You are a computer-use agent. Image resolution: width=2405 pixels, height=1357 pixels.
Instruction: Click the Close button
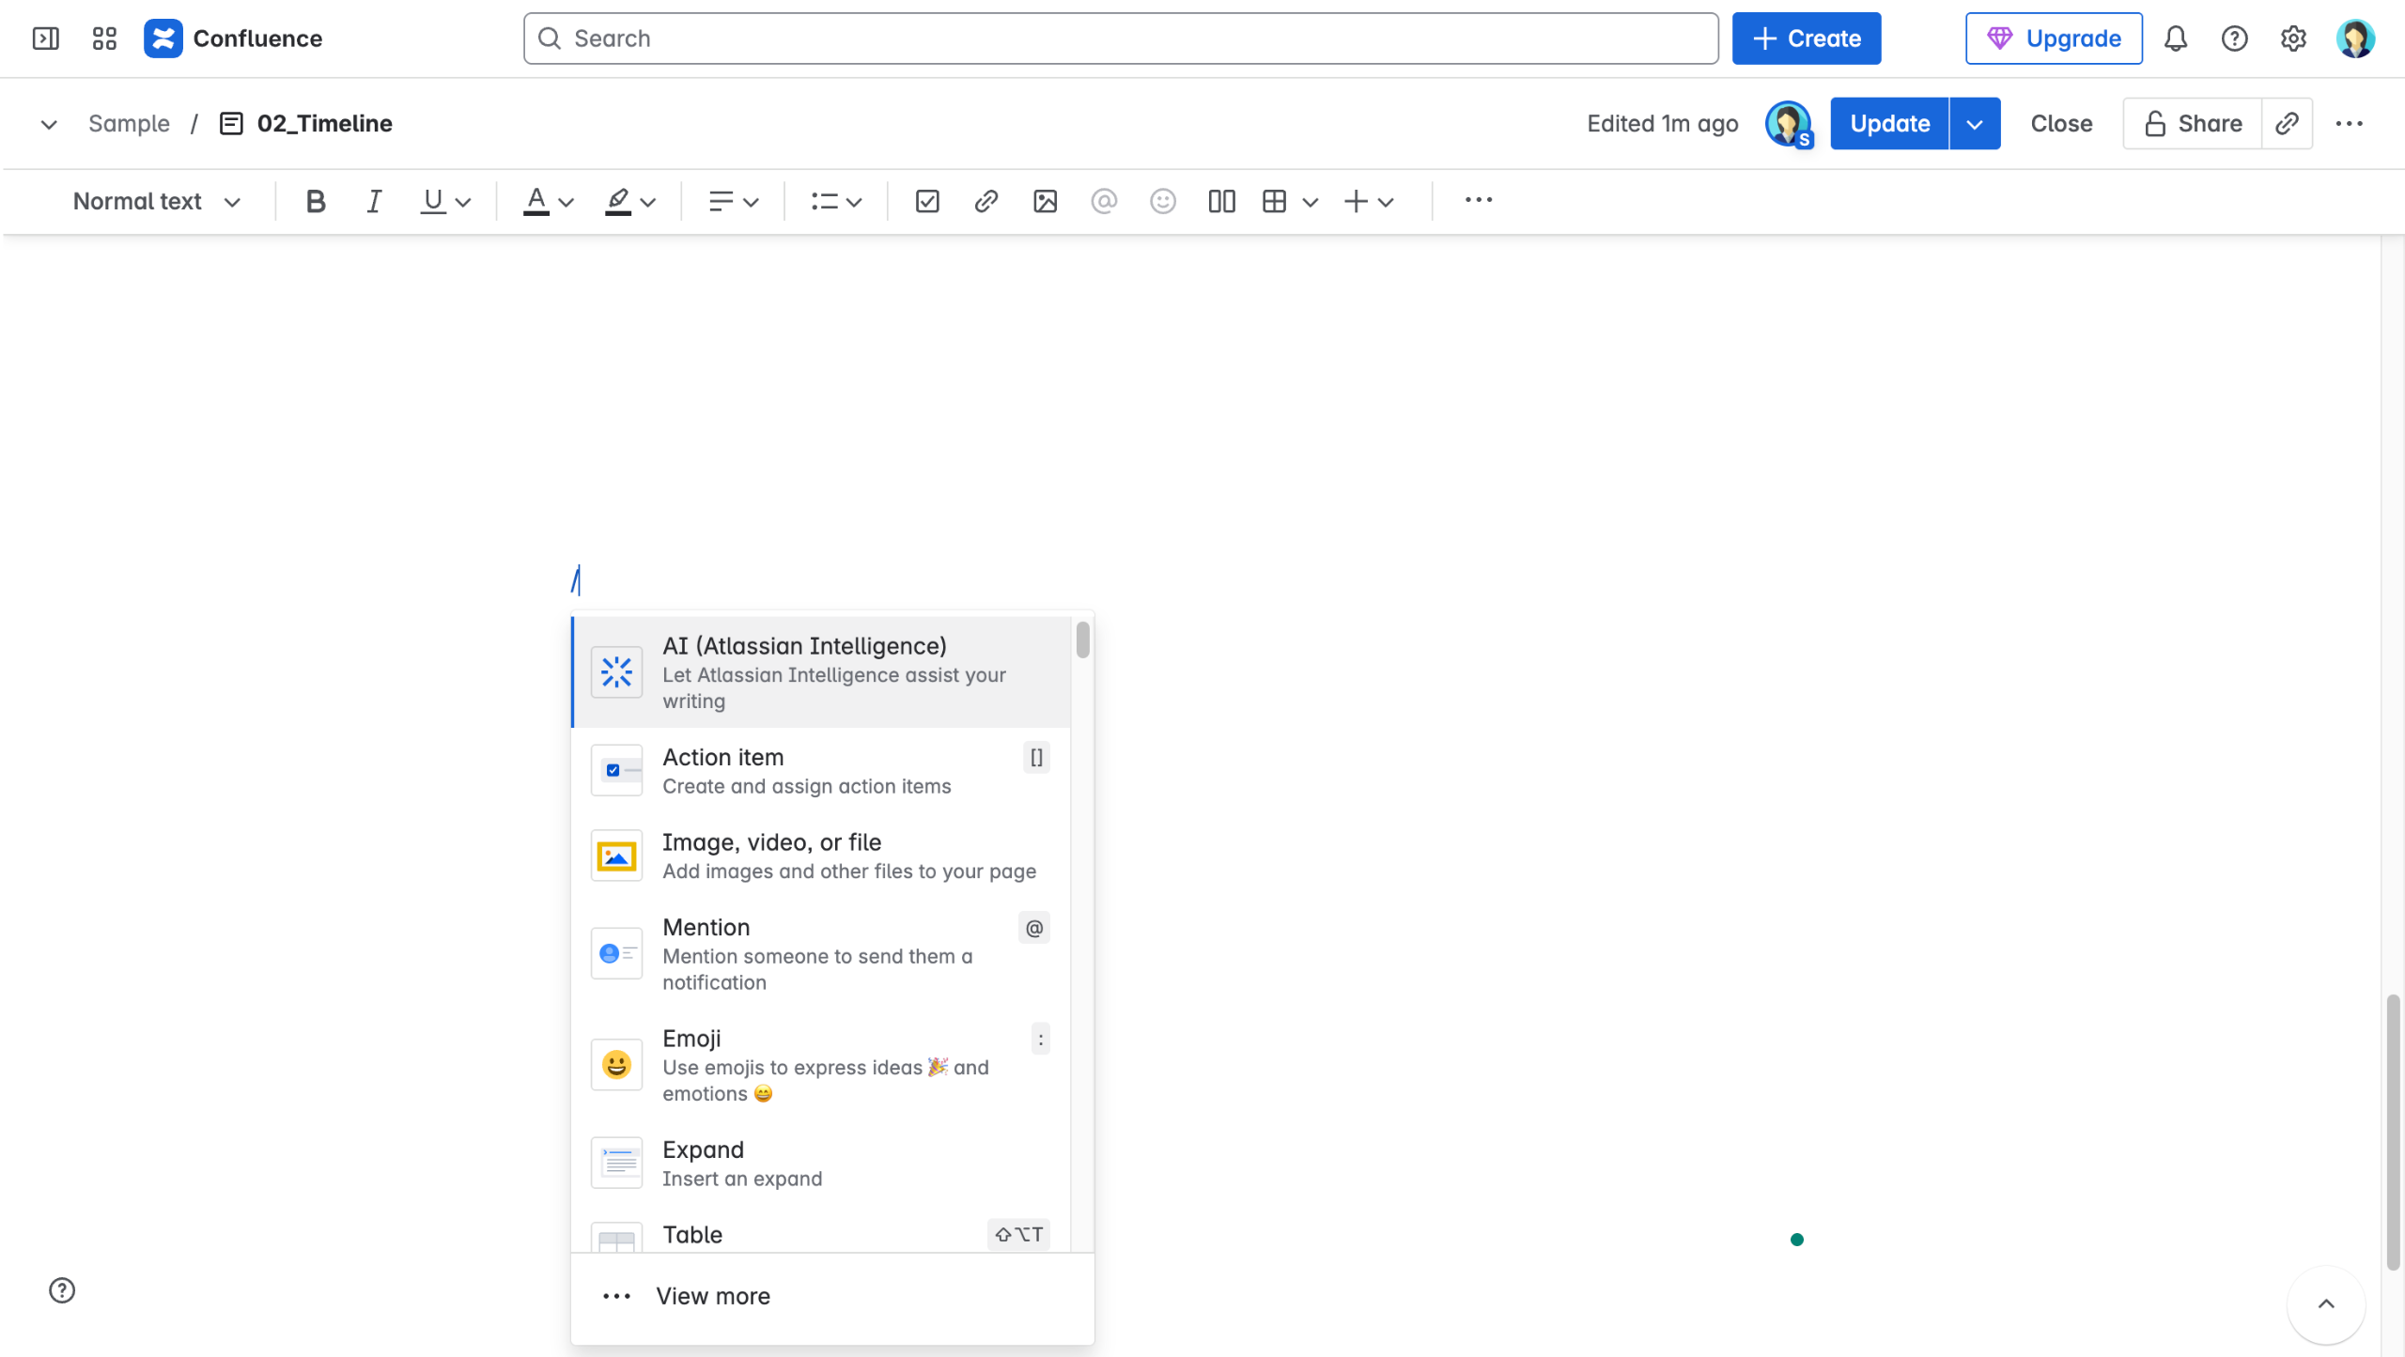click(x=2060, y=124)
